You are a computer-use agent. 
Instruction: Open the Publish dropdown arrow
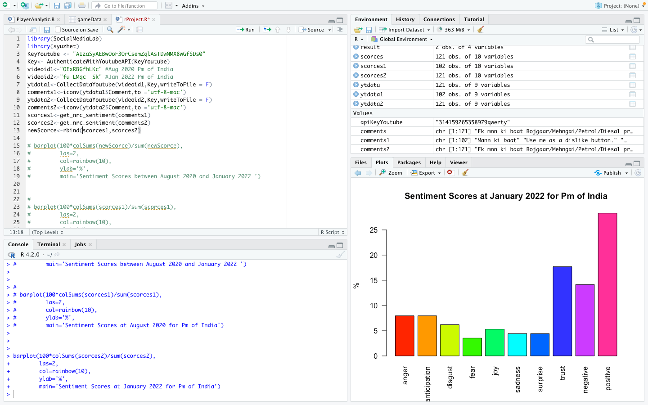626,173
